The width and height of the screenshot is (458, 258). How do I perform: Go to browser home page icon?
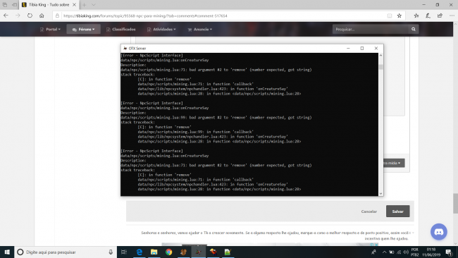click(42, 16)
